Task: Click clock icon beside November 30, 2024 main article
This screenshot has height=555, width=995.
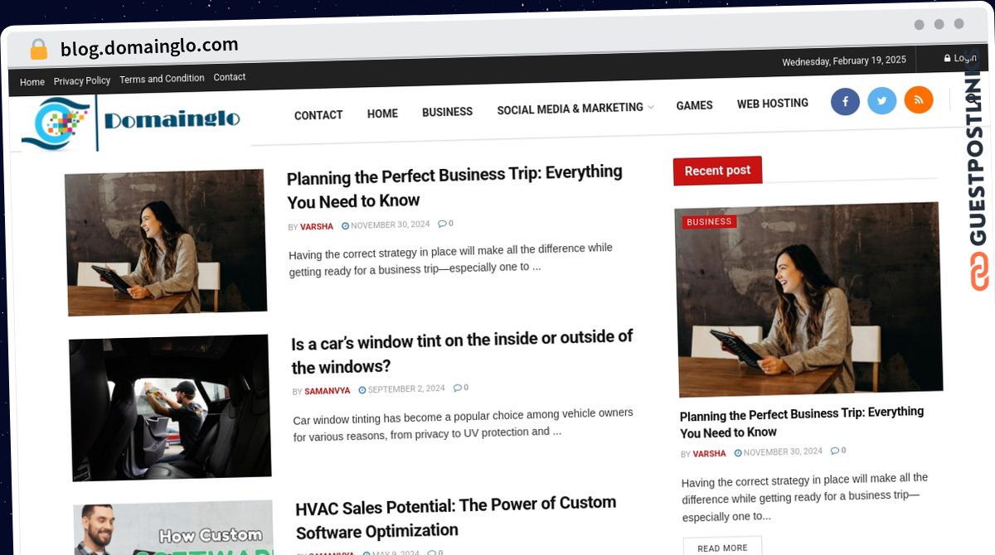Action: [x=345, y=225]
